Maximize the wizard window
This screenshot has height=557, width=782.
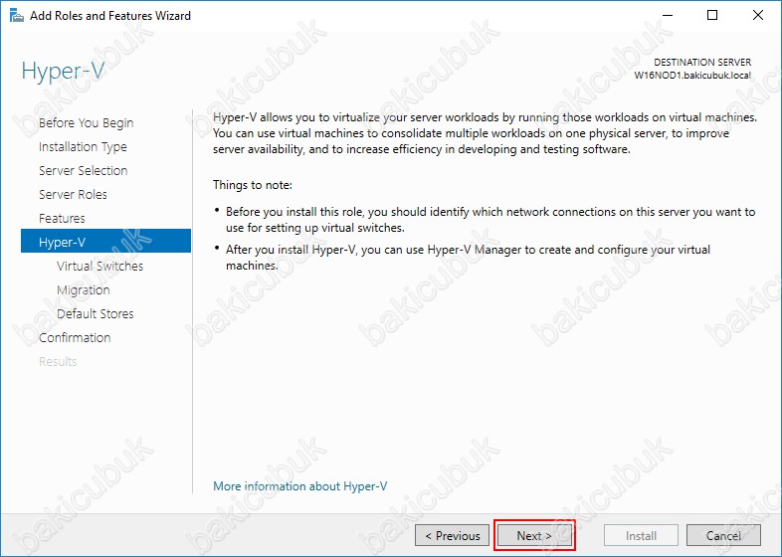coord(711,16)
